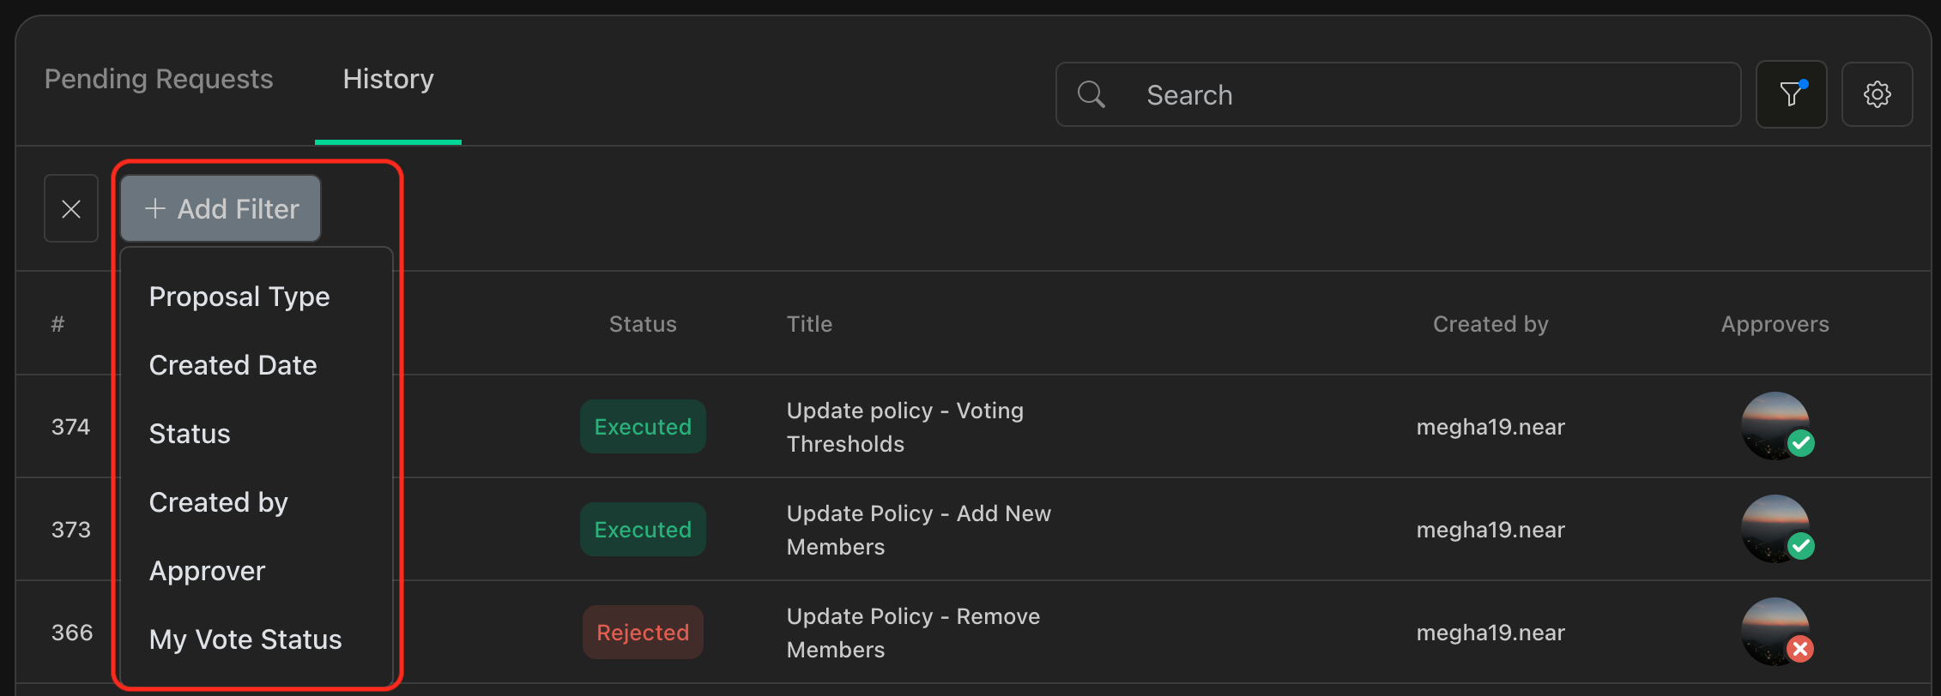Select My Vote Status from the filter dropdown

pos(245,639)
